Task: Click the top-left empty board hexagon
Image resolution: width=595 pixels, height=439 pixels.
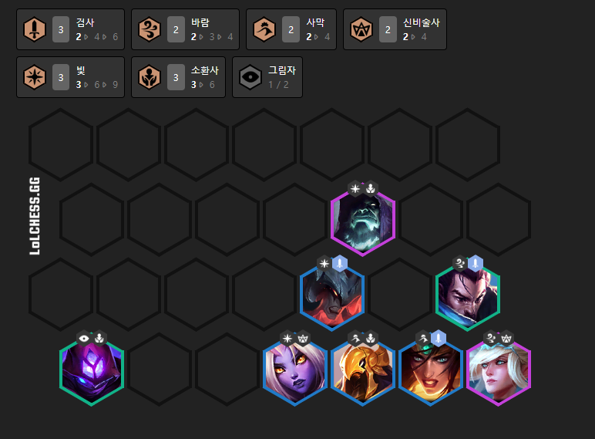Action: tap(61, 144)
